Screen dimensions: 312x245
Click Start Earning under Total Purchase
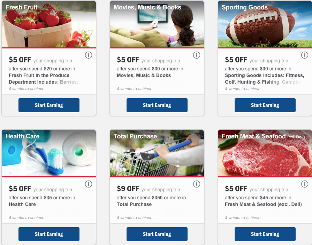pos(157,234)
